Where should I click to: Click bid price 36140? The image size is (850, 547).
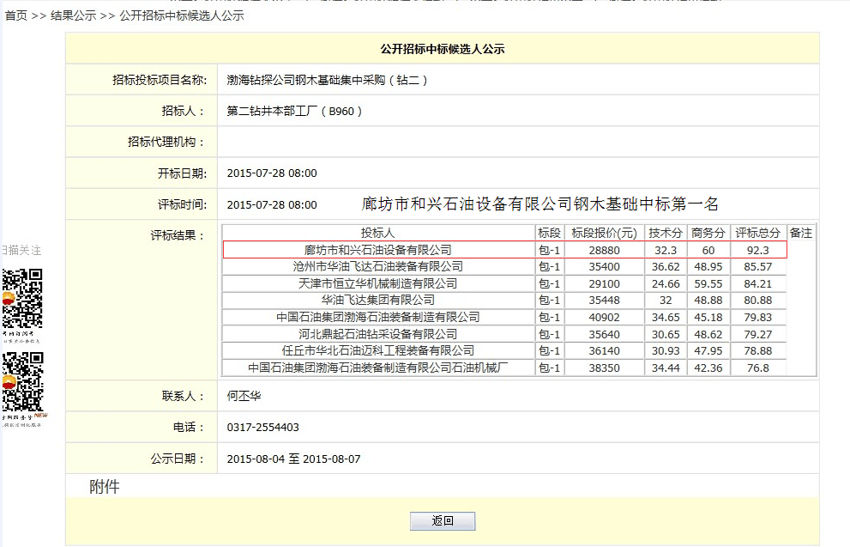coord(605,351)
